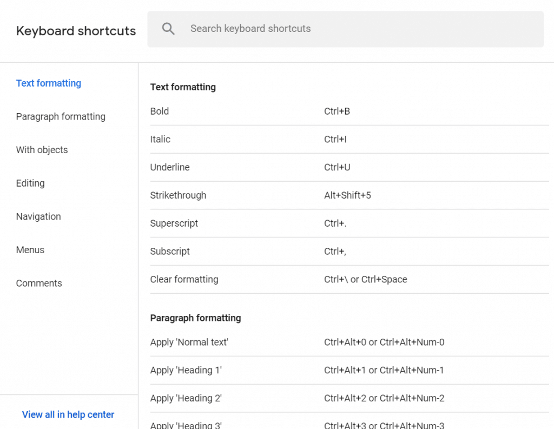Click the Clear formatting shortcut row

pyautogui.click(x=349, y=280)
